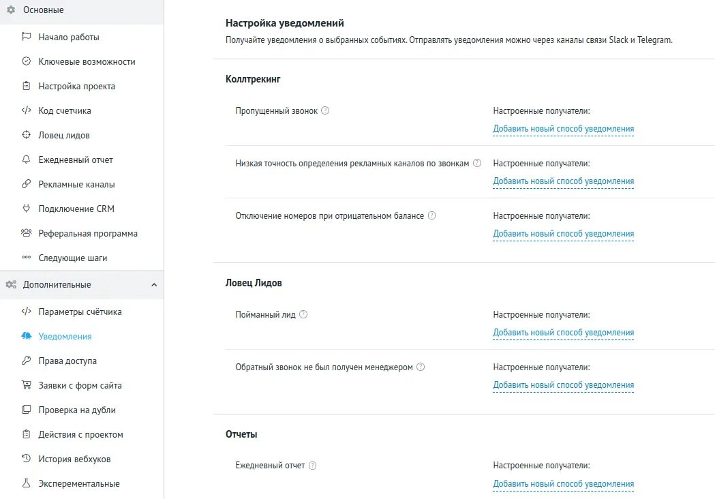Add new notification method for Пойманный лид
Viewport: 715px width, 499px height.
click(x=563, y=333)
